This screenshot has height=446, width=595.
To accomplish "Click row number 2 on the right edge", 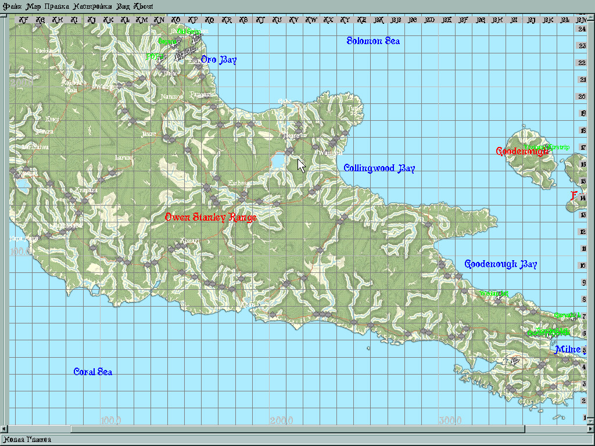I will coord(583,401).
